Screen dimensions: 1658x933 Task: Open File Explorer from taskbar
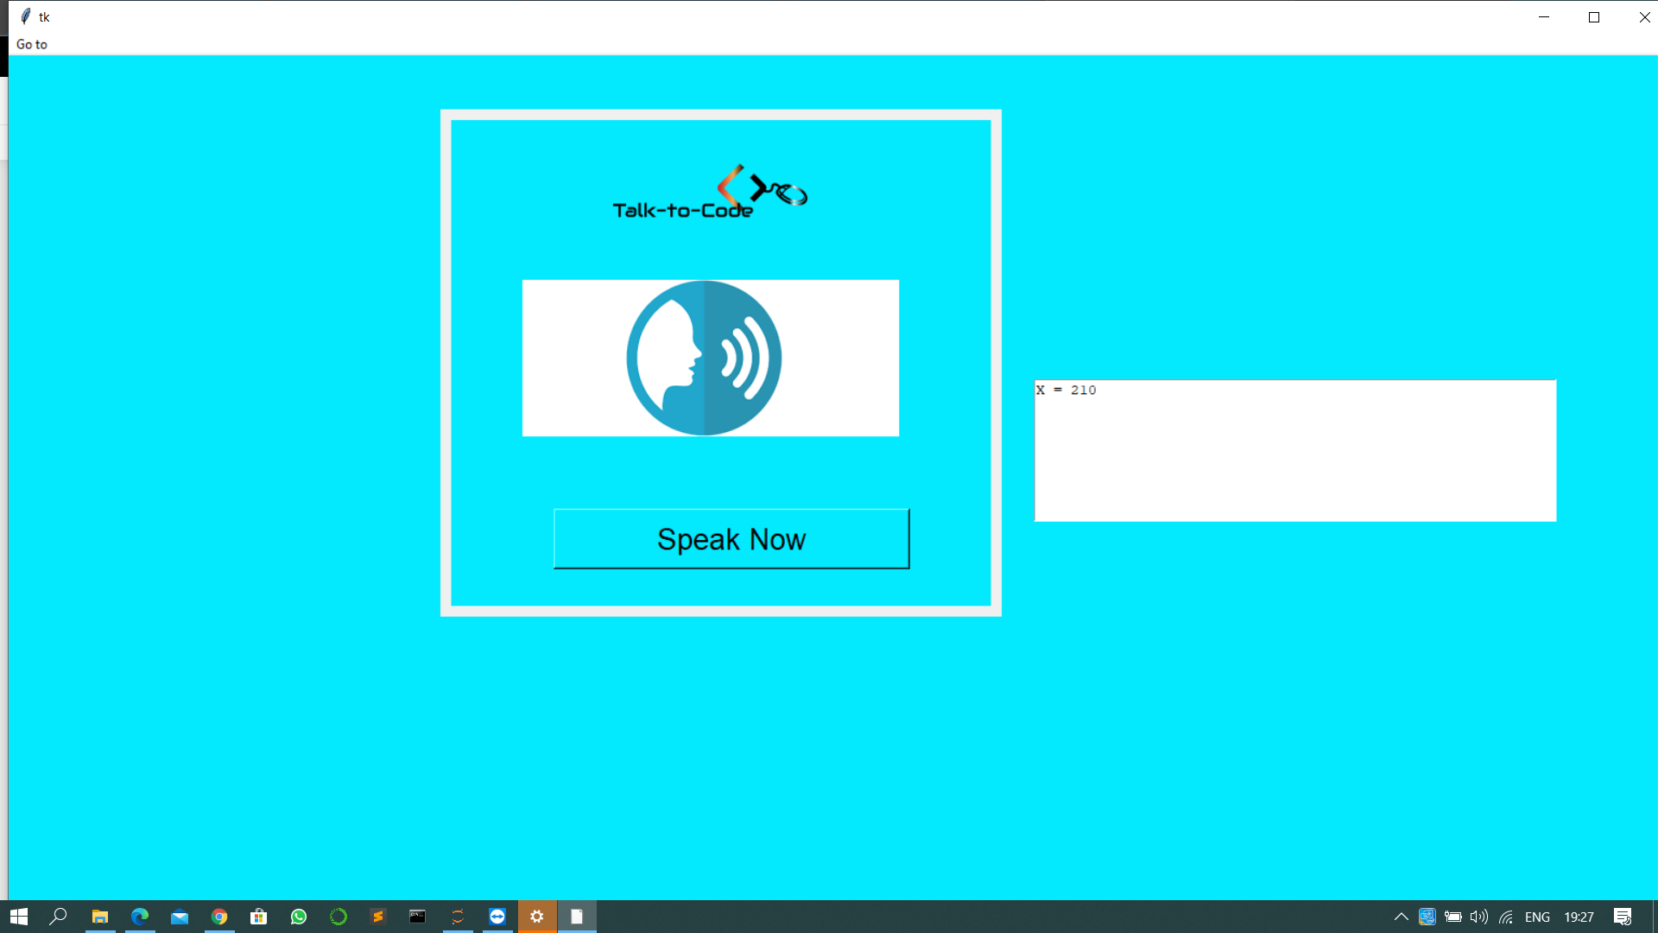(100, 917)
